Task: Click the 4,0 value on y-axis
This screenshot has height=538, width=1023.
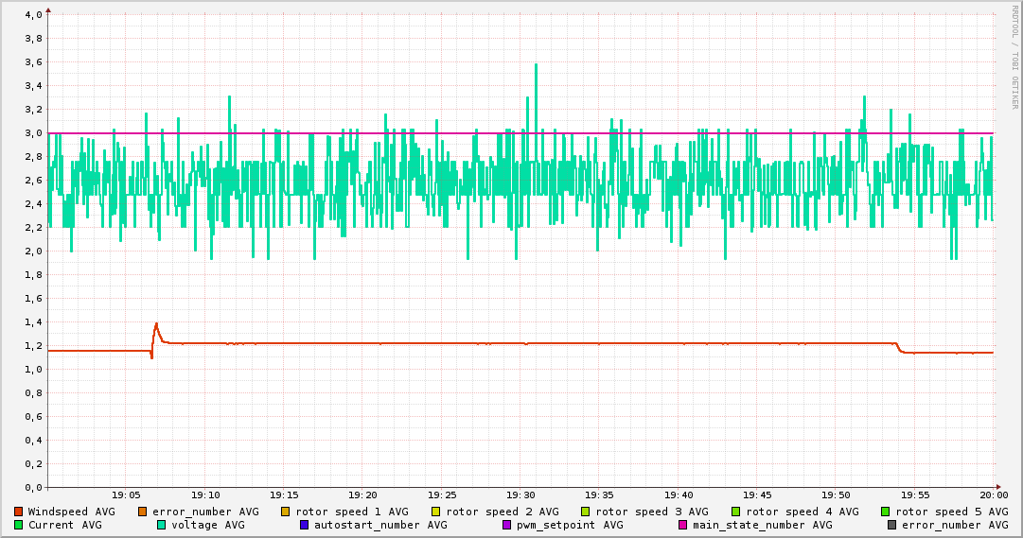Action: coord(33,15)
